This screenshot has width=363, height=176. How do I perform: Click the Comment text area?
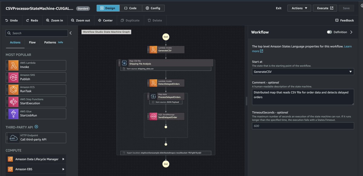tap(303, 97)
